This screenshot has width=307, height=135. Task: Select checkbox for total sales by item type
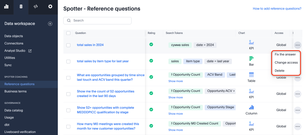click(68, 61)
